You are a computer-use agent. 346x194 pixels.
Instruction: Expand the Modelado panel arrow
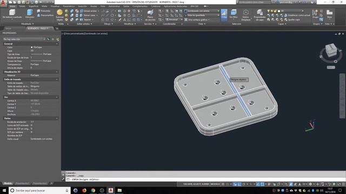tap(33, 24)
